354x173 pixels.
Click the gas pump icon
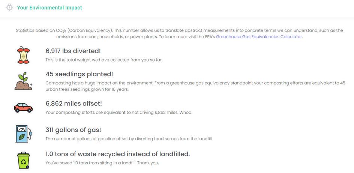[x=24, y=134]
